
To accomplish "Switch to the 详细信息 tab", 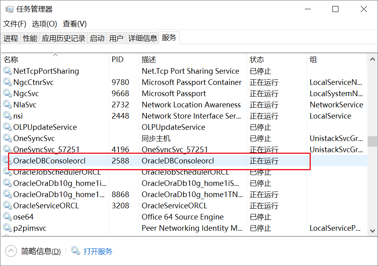I will tap(143, 38).
